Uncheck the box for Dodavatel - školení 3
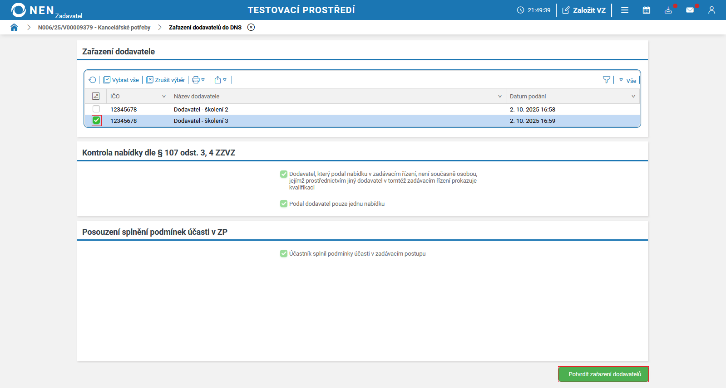726x388 pixels. (x=96, y=121)
